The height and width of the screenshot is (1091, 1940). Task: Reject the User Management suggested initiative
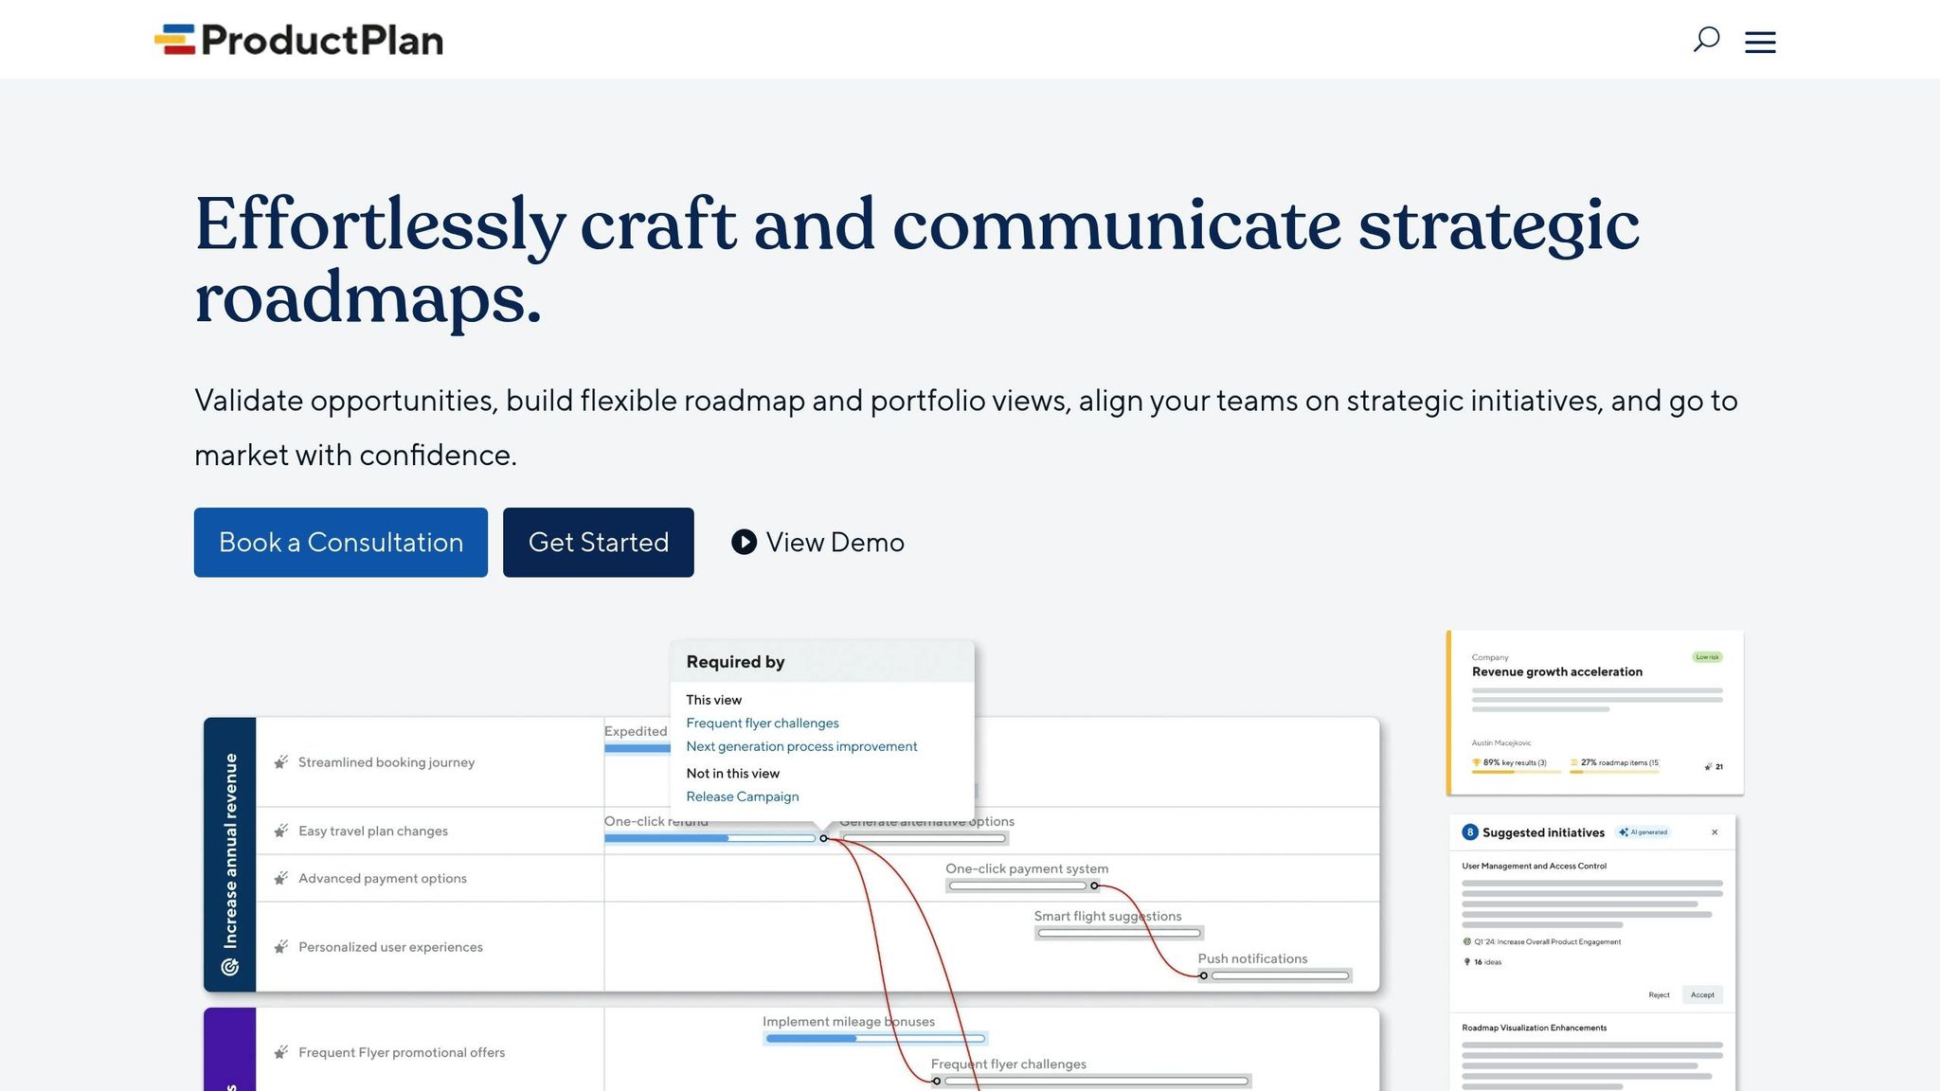click(1659, 994)
